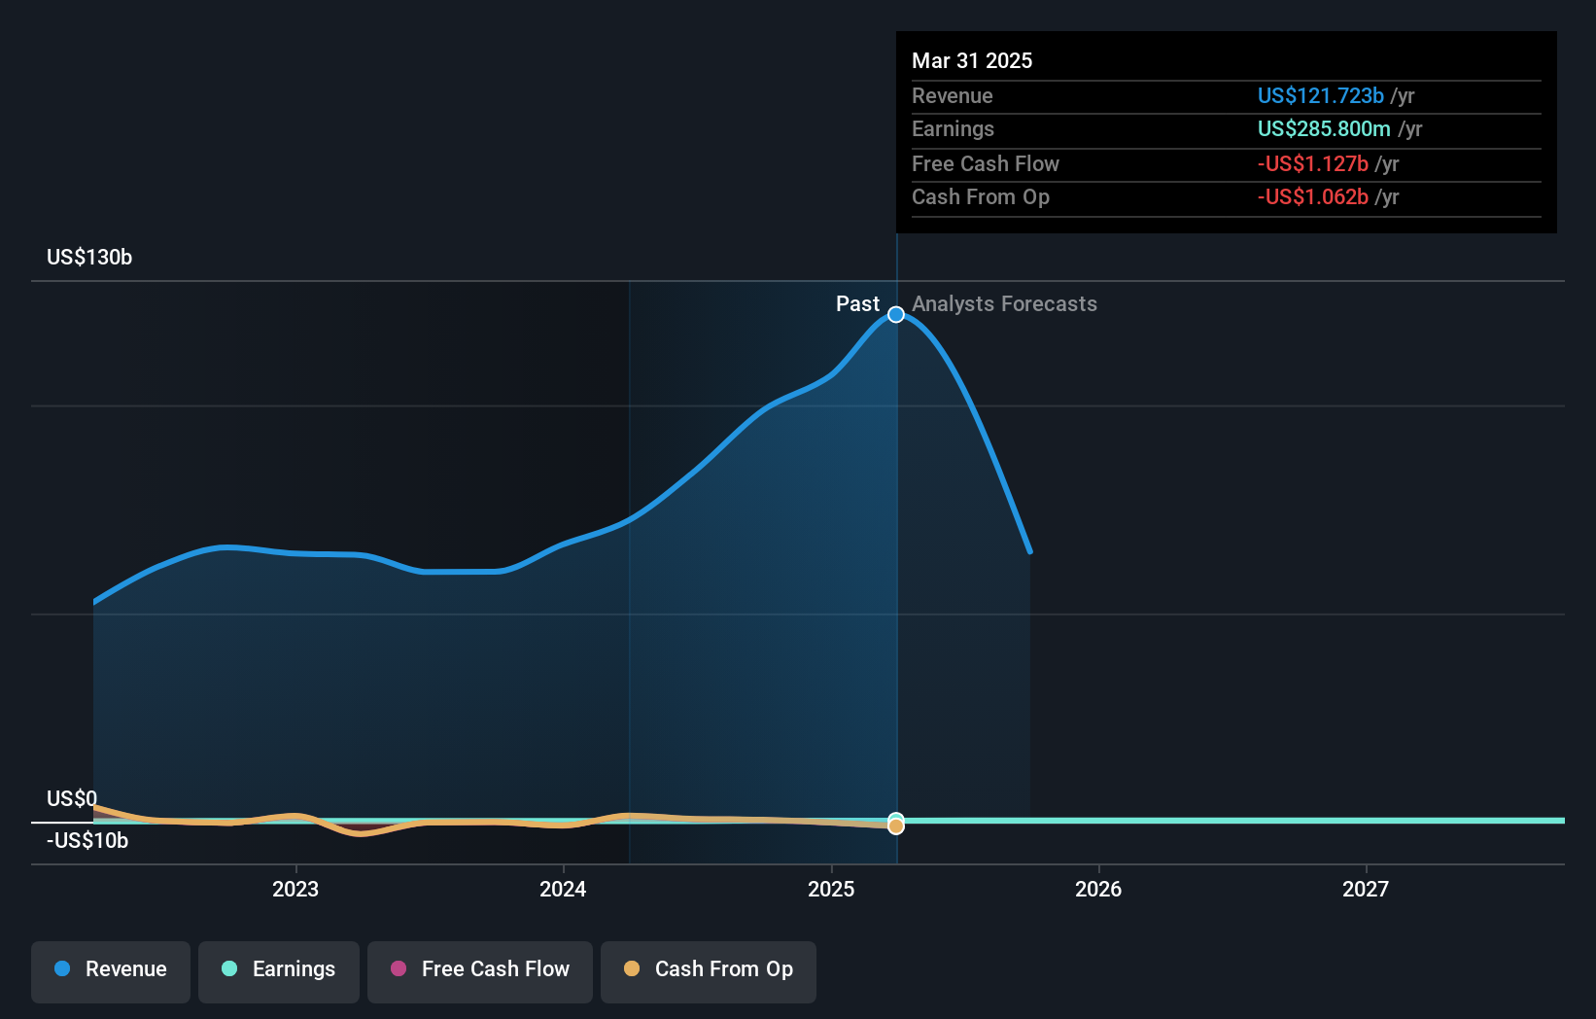Click the Revenue tooltip row label
Screen dimensions: 1596x1019
[953, 95]
